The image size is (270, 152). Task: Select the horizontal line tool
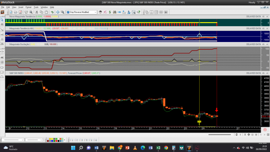tap(2, 34)
